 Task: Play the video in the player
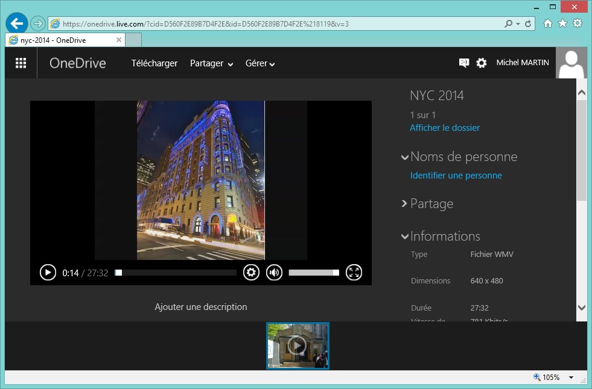pyautogui.click(x=48, y=273)
